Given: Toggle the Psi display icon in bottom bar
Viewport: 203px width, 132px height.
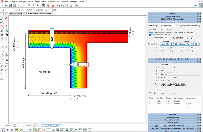Looking at the screenshot, I should click(3, 130).
